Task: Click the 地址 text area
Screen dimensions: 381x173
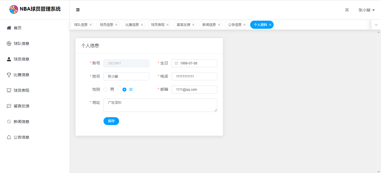Action: point(160,105)
